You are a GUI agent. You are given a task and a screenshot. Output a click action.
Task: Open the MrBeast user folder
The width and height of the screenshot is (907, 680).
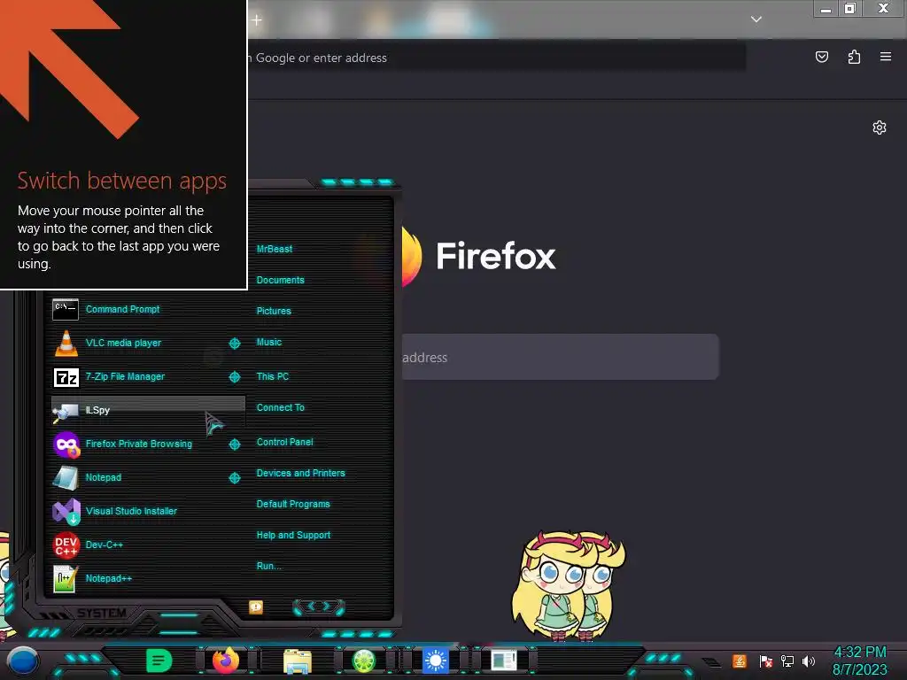tap(275, 249)
